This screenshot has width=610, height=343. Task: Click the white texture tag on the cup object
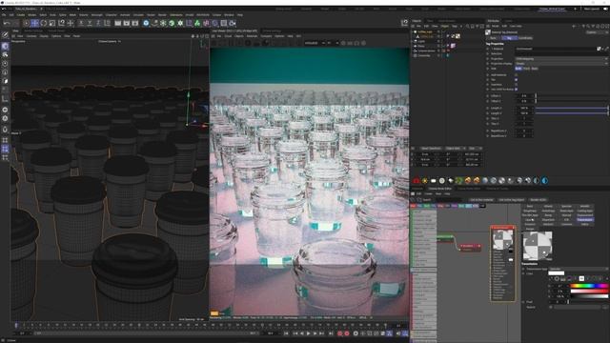[457, 36]
